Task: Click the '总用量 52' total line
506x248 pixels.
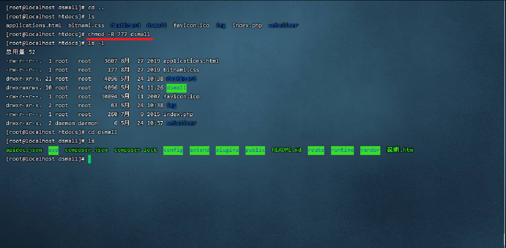Action: [21, 52]
